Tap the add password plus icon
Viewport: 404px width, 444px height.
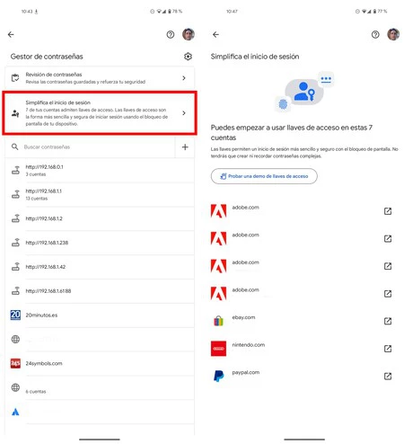click(x=185, y=147)
